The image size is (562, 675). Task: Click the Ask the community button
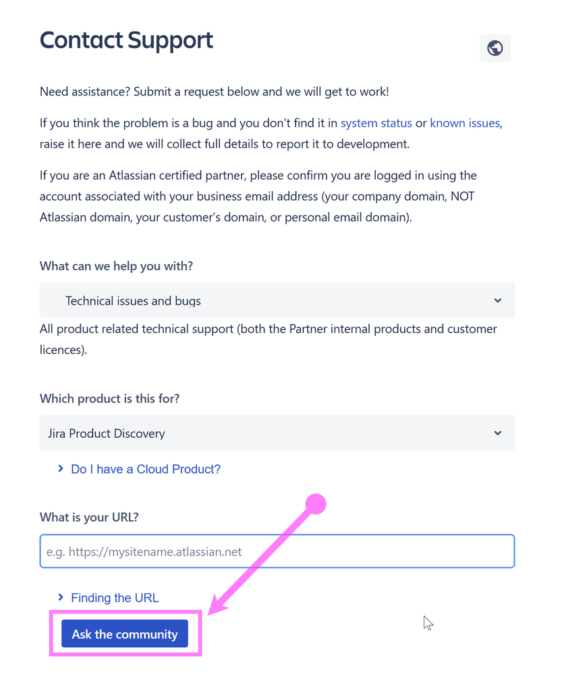(125, 634)
